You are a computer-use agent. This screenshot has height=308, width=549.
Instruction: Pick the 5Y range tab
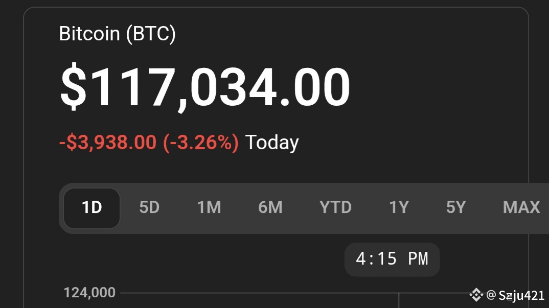click(456, 208)
